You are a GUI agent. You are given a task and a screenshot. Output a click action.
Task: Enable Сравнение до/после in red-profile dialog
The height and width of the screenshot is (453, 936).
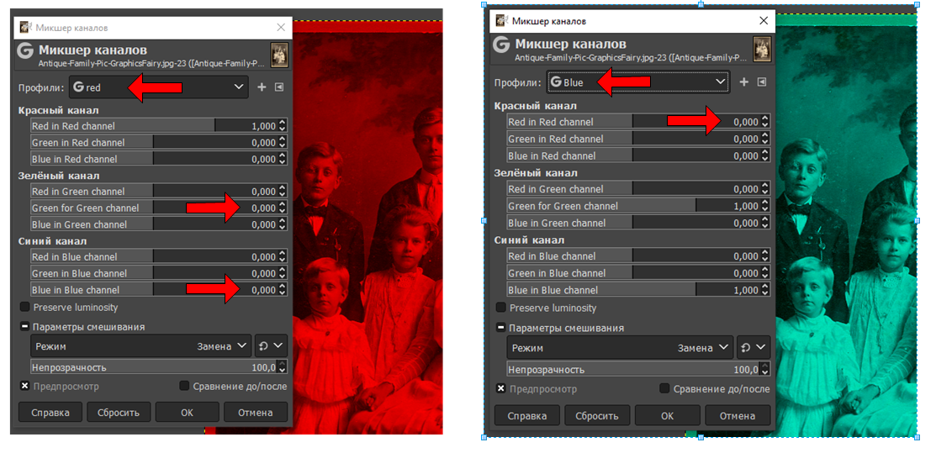click(184, 386)
